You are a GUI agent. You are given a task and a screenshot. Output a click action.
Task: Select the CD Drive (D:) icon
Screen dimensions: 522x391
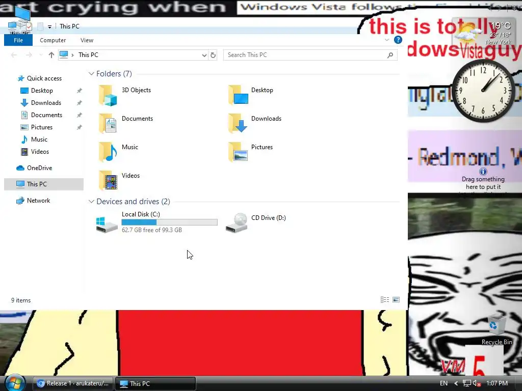237,223
